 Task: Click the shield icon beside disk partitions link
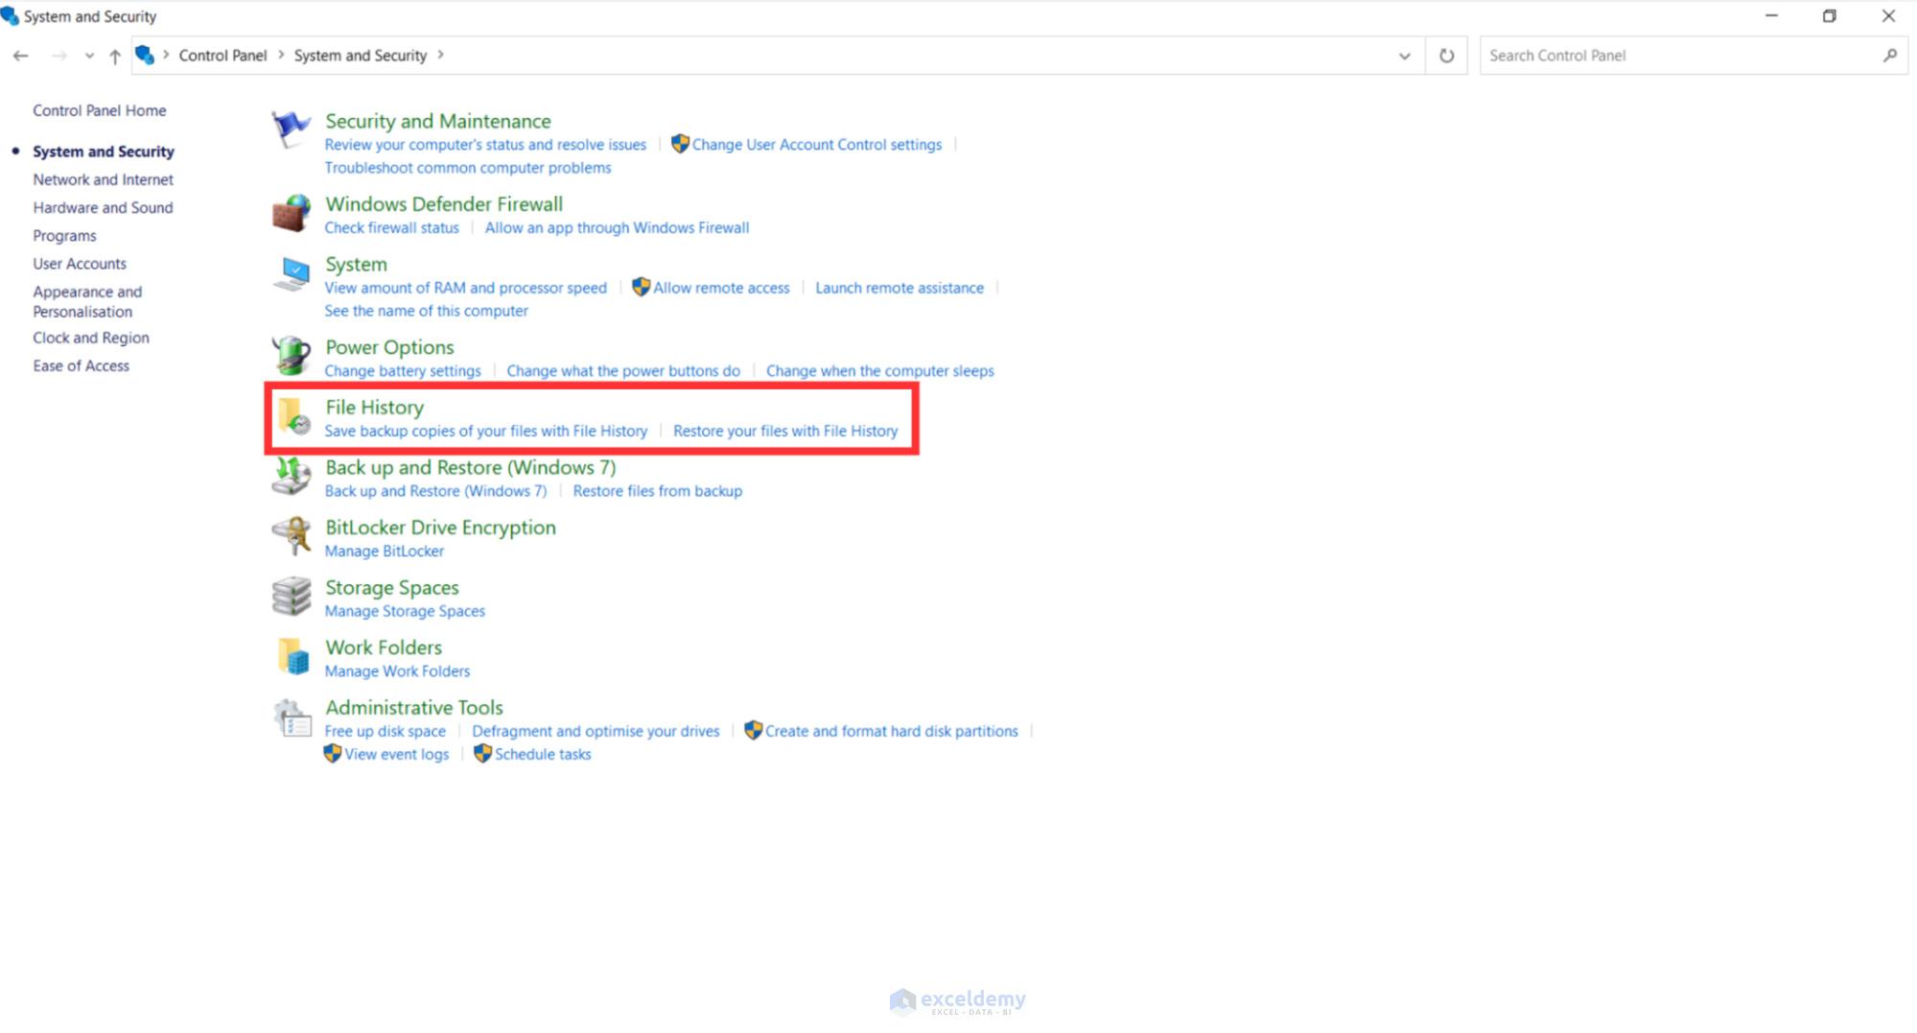pos(753,730)
